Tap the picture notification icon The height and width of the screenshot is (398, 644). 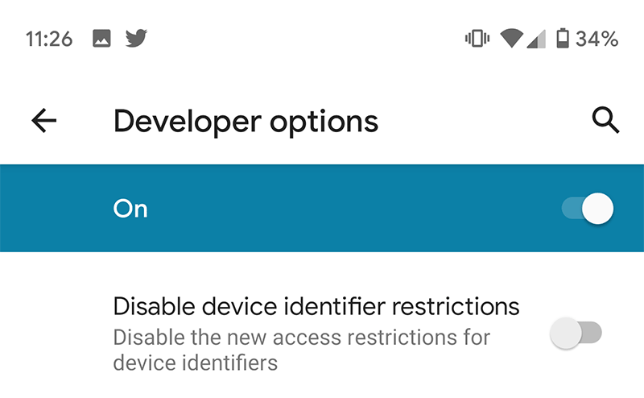[x=101, y=39]
